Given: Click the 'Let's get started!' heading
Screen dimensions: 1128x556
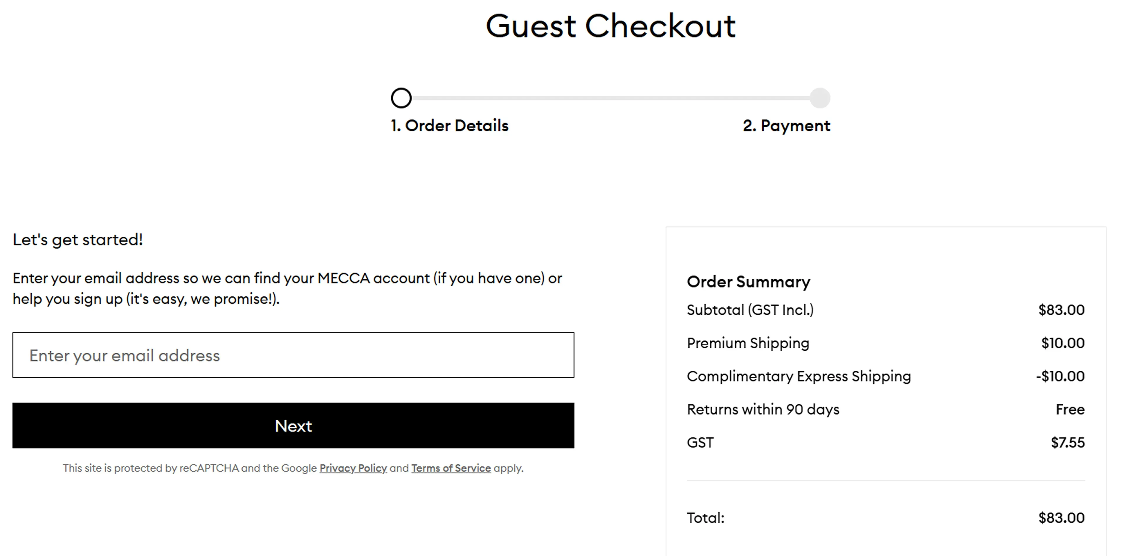Looking at the screenshot, I should pos(78,239).
